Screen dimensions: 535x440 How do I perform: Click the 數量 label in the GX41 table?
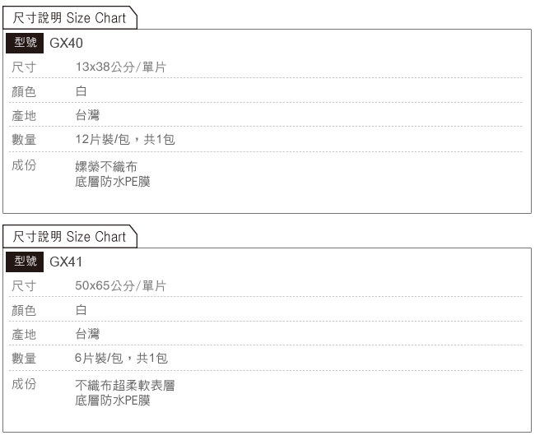[x=24, y=359]
